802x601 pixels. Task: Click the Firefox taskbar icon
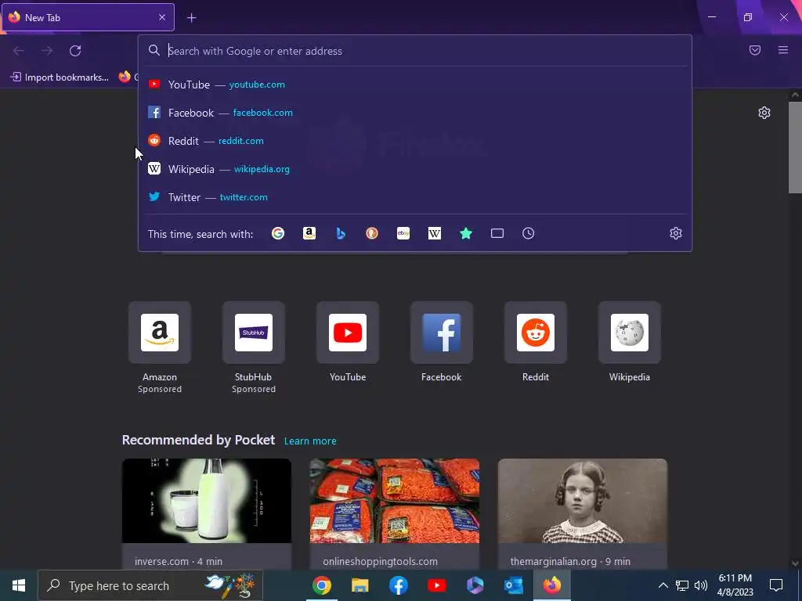(552, 585)
